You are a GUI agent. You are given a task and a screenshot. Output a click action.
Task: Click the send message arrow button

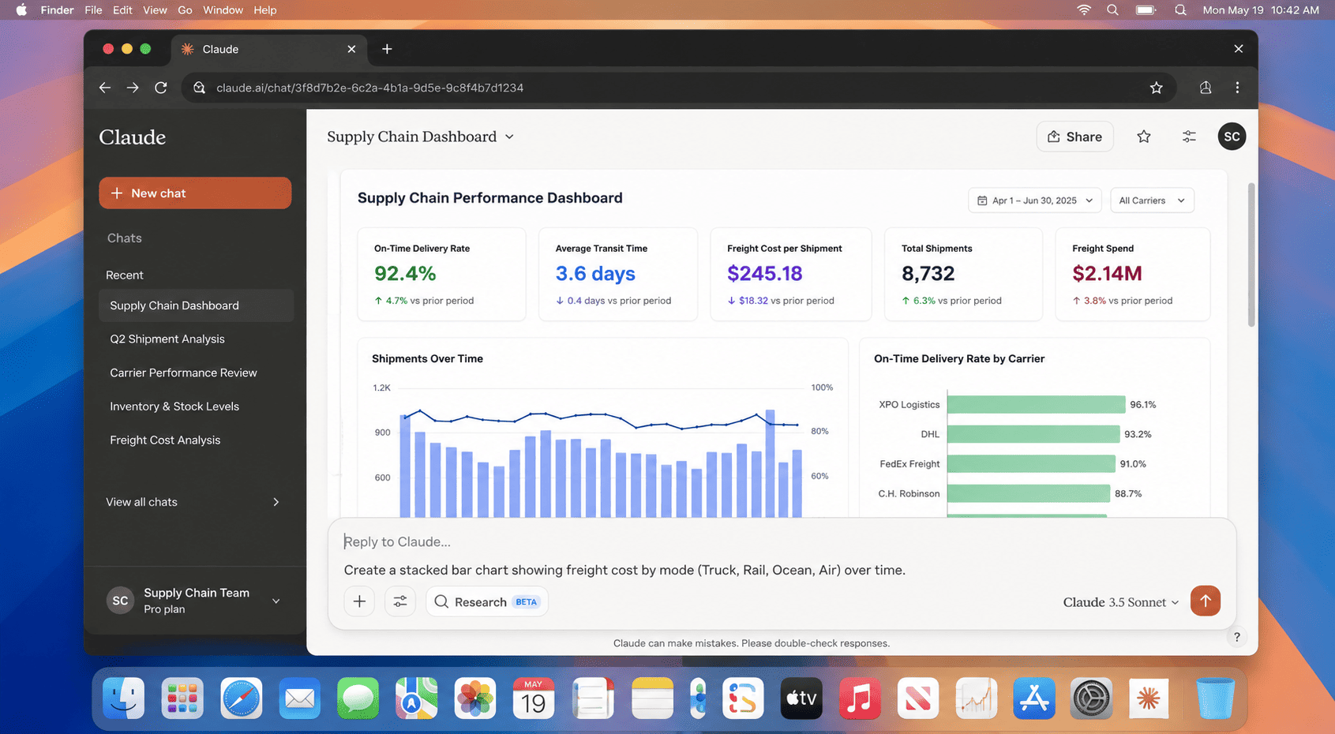1205,601
